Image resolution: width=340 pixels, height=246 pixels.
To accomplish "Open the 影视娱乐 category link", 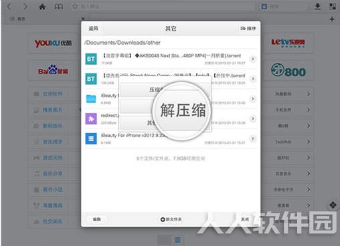I will click(53, 126).
